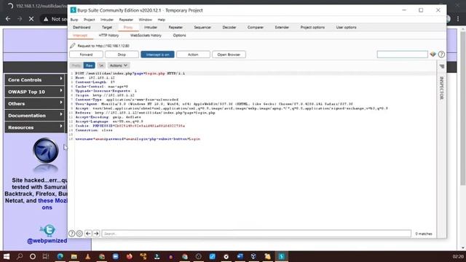Toggle the Inspector panel collapse icon

442,66
